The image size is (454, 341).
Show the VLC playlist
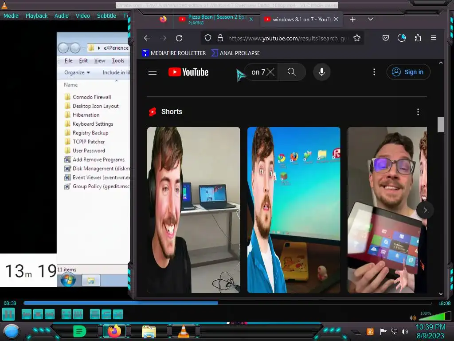click(x=95, y=314)
